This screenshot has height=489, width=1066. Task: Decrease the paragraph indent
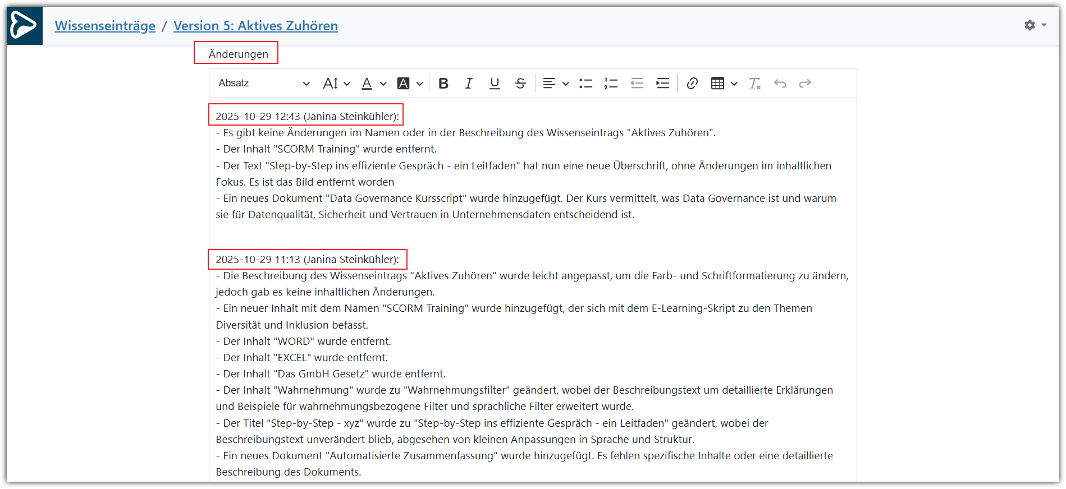[637, 84]
